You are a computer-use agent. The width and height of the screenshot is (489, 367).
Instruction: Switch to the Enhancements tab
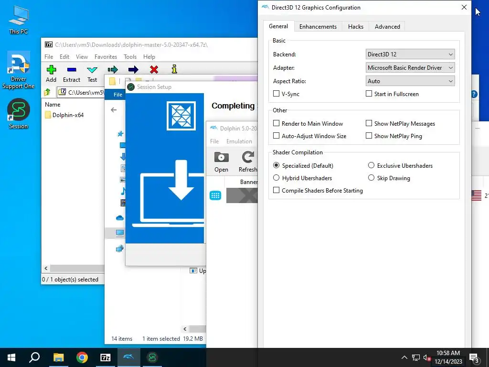318,27
